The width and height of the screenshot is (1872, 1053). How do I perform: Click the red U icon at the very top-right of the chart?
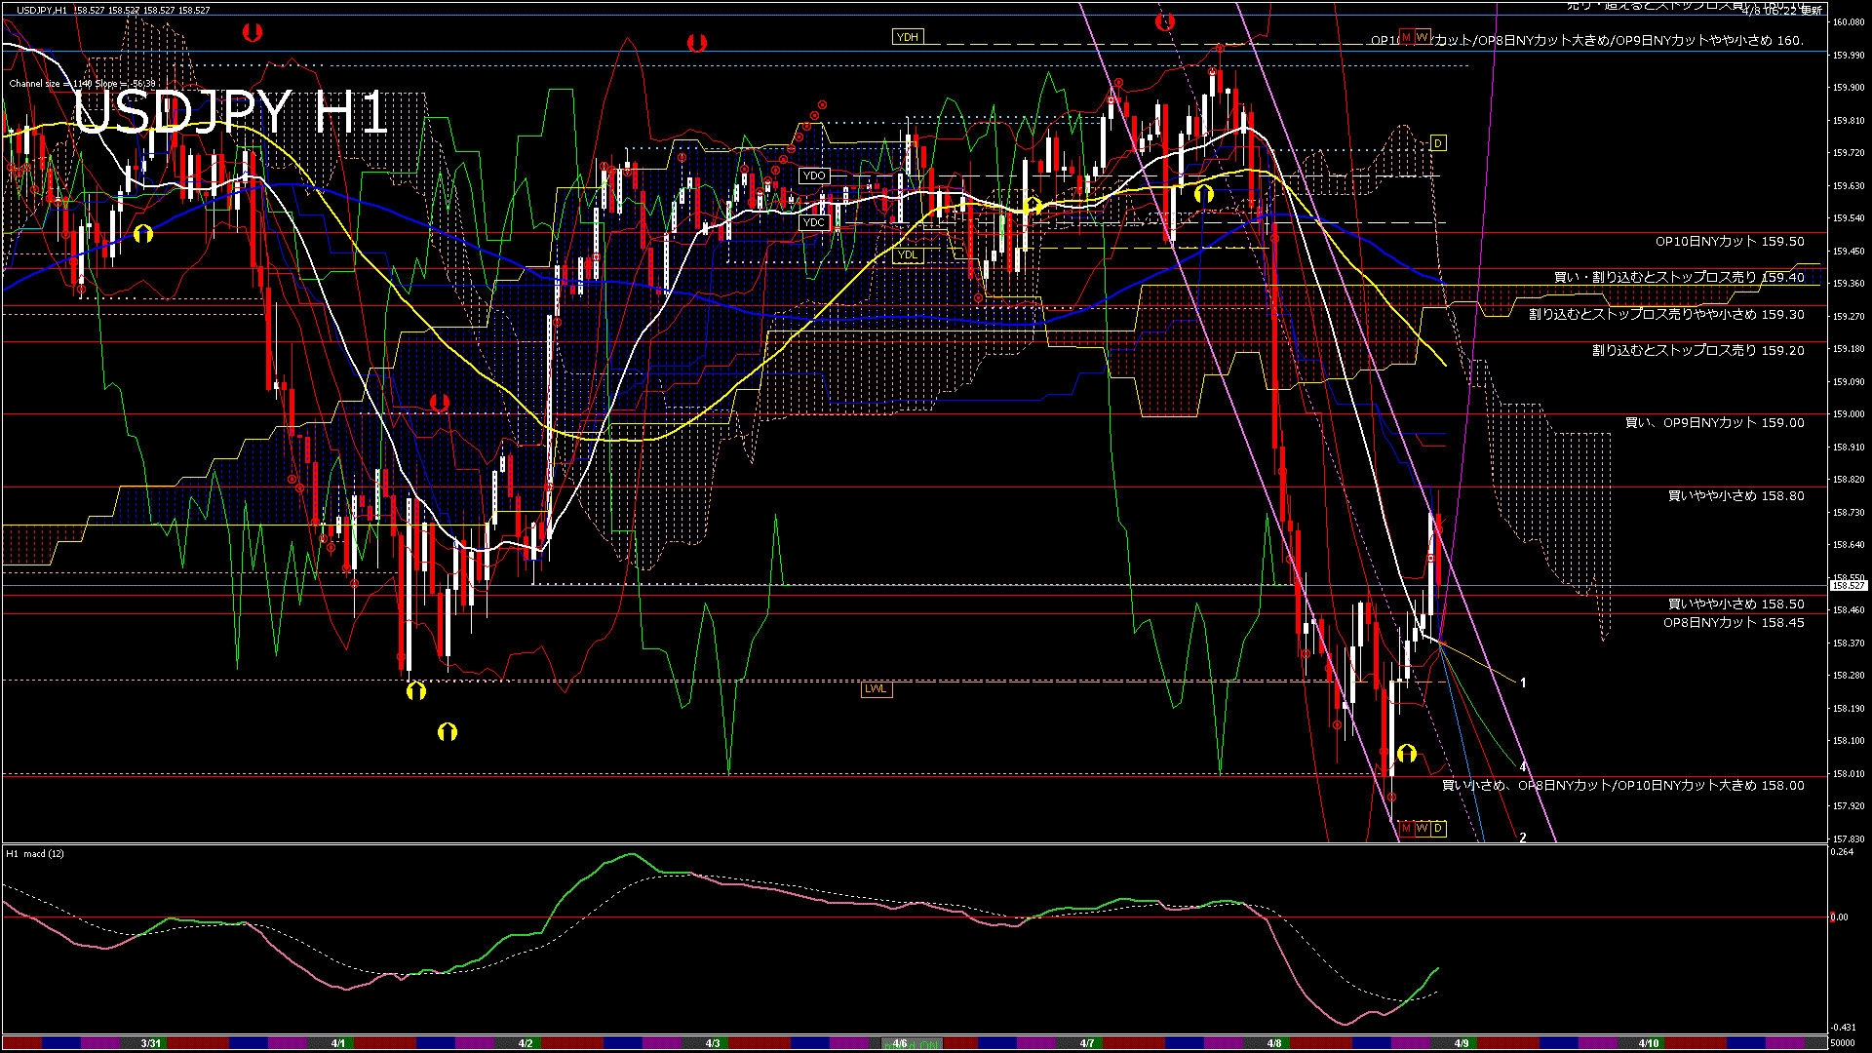pyautogui.click(x=1165, y=21)
